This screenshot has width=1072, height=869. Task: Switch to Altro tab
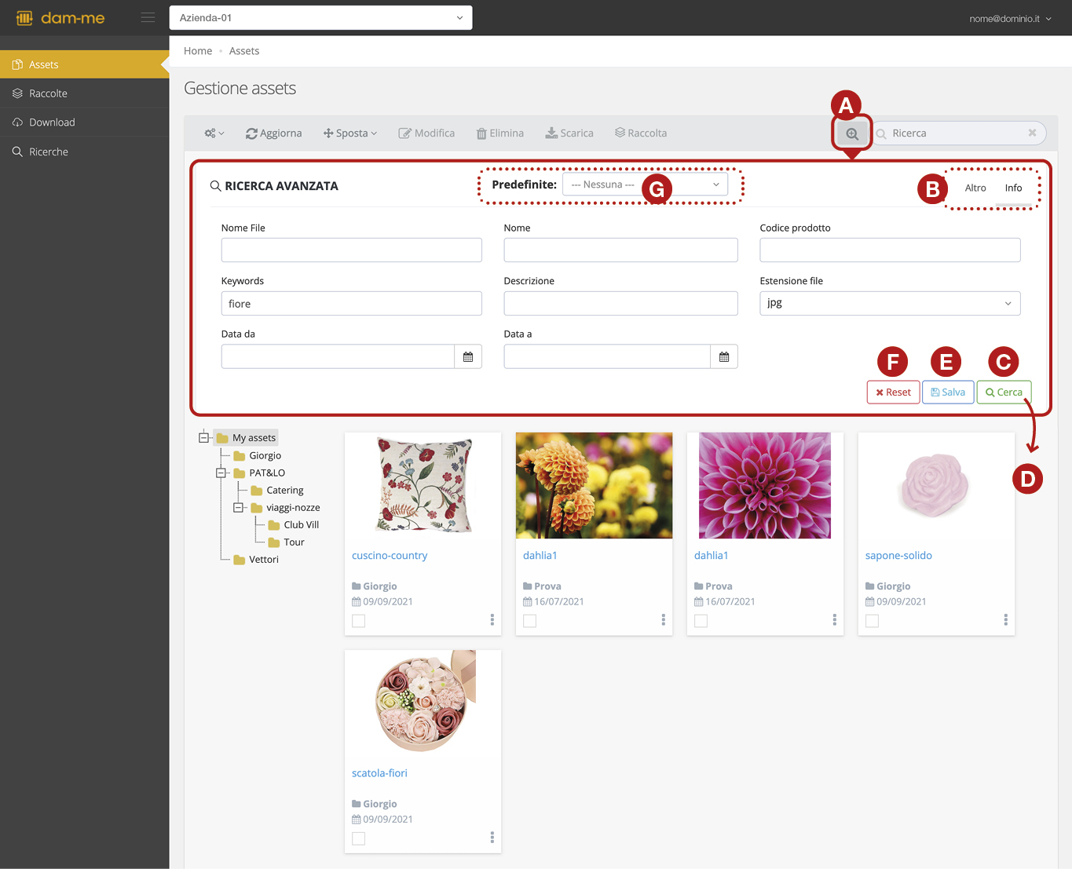click(x=975, y=188)
